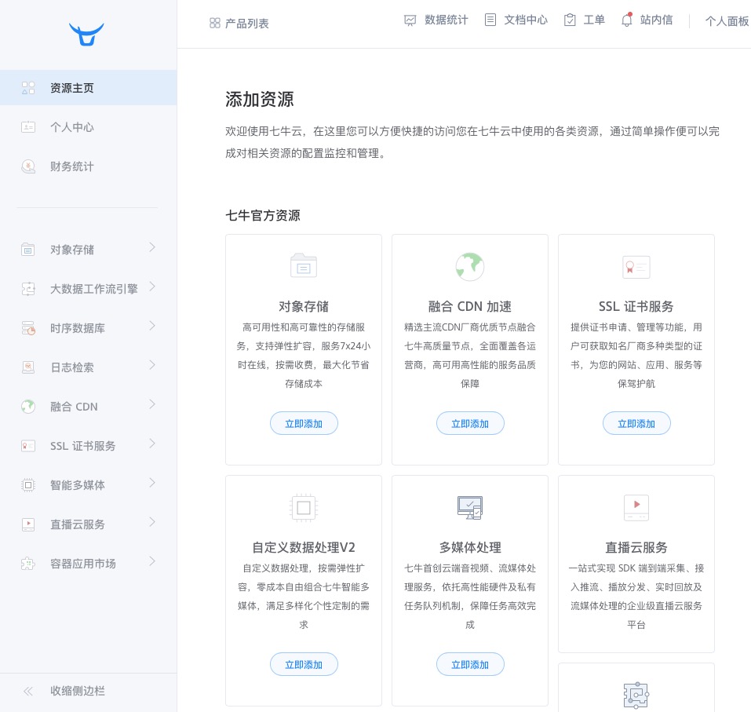Click the SSL 证书服务 sidebar certificate icon
Image resolution: width=751 pixels, height=712 pixels.
click(28, 446)
